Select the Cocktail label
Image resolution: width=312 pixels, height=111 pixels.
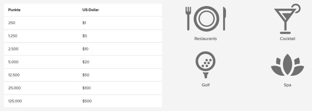tap(287, 39)
